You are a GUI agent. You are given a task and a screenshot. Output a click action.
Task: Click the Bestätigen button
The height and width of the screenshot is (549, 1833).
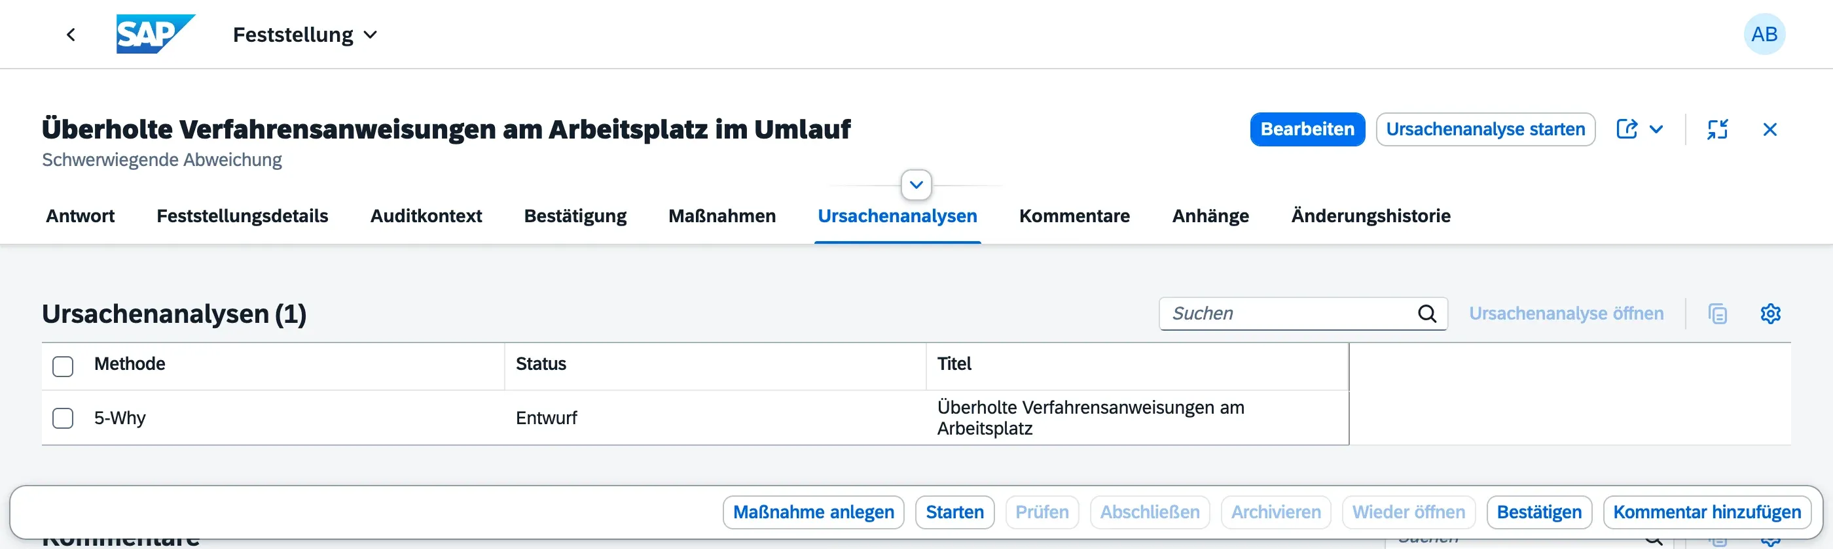coord(1538,512)
